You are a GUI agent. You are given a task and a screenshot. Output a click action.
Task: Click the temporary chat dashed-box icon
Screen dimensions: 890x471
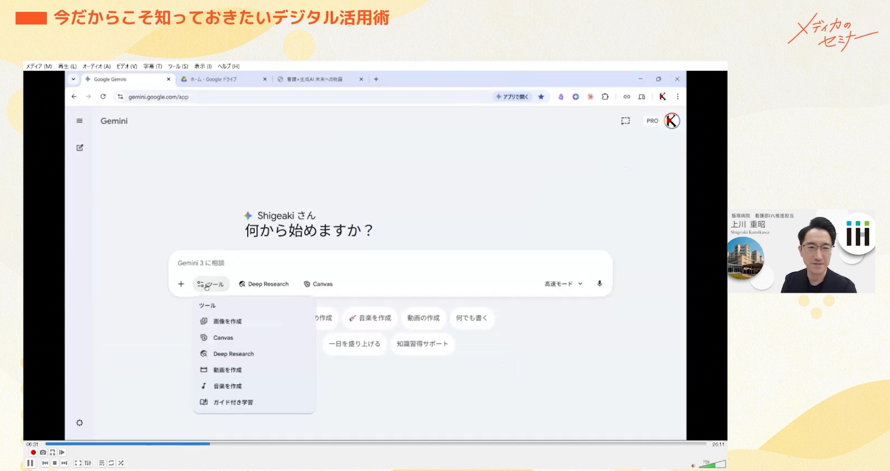tap(625, 121)
